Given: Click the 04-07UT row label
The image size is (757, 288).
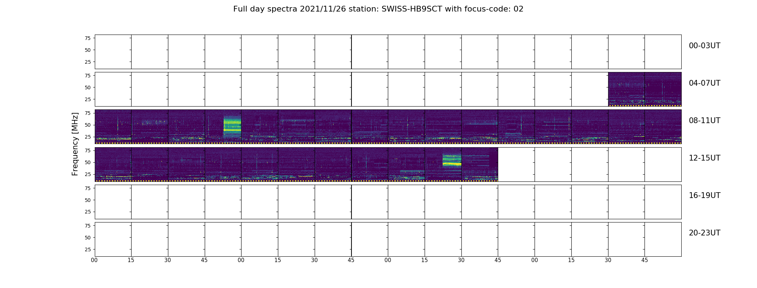Looking at the screenshot, I should click(x=704, y=83).
